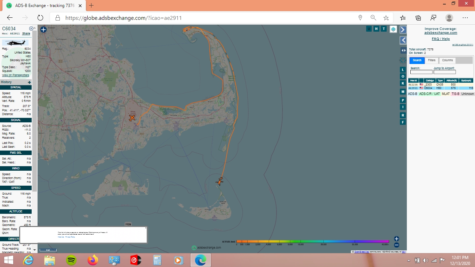
Task: Select the orange aircraft icon on Cape Cod
Action: 132,118
